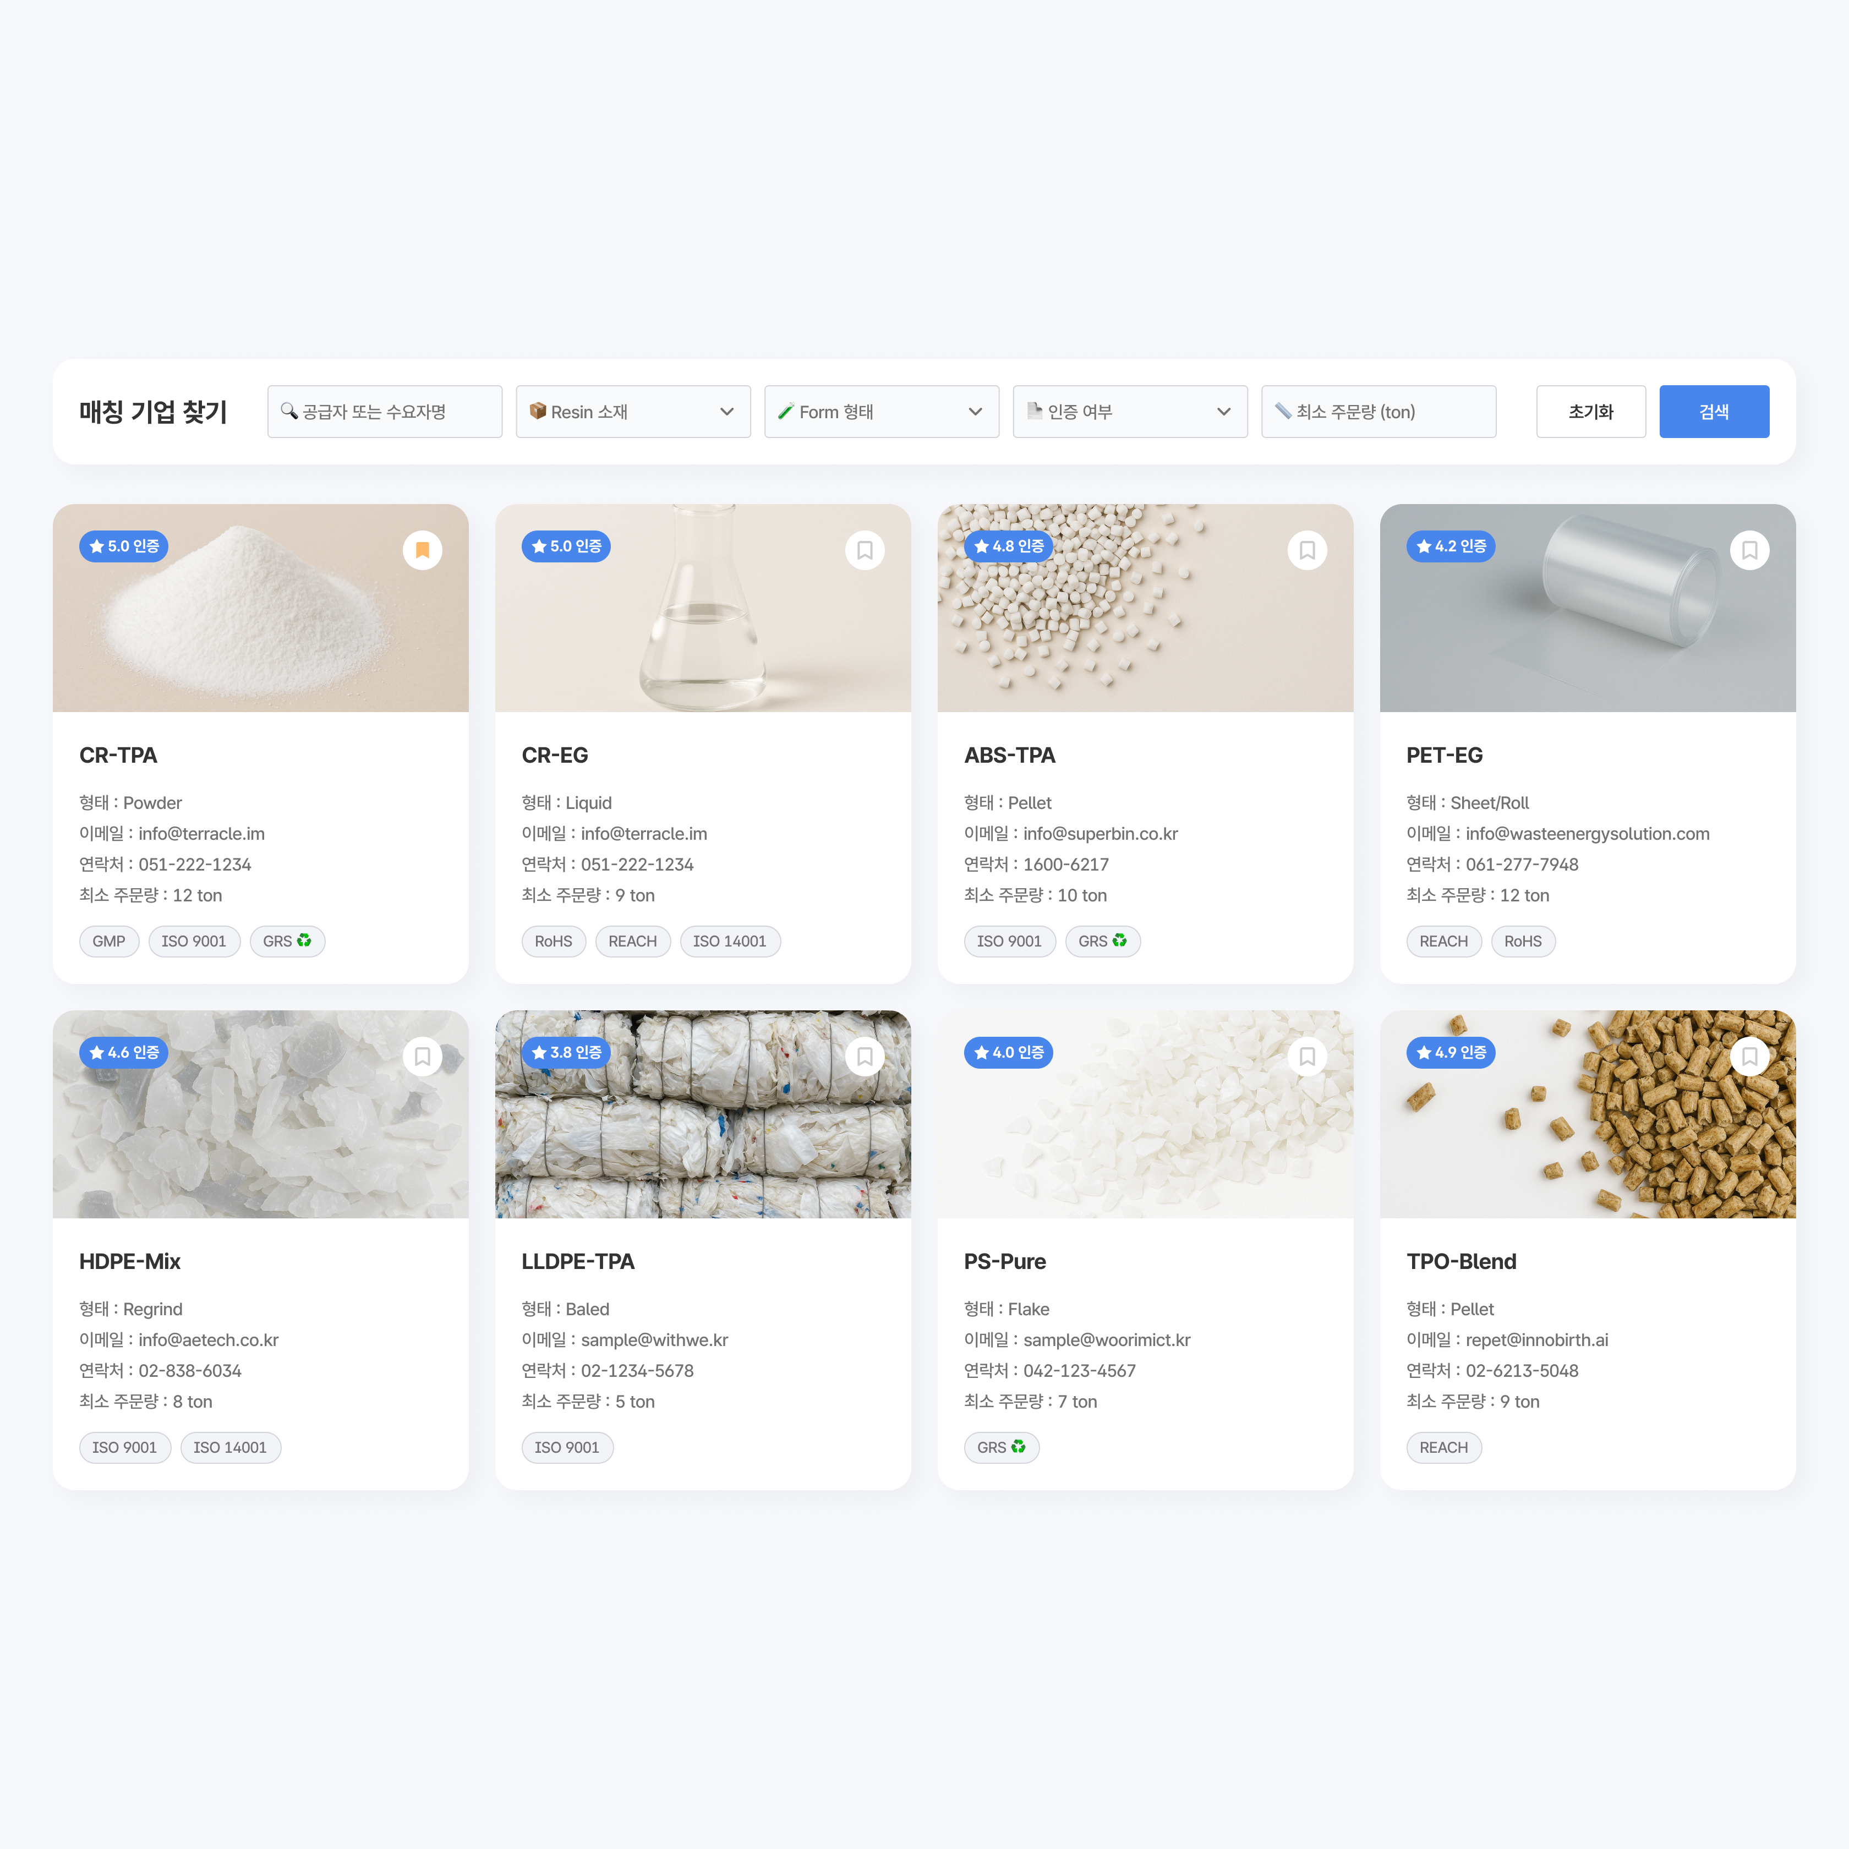Open the 인증 여부 certification dropdown
The image size is (1849, 1849).
click(x=1129, y=412)
